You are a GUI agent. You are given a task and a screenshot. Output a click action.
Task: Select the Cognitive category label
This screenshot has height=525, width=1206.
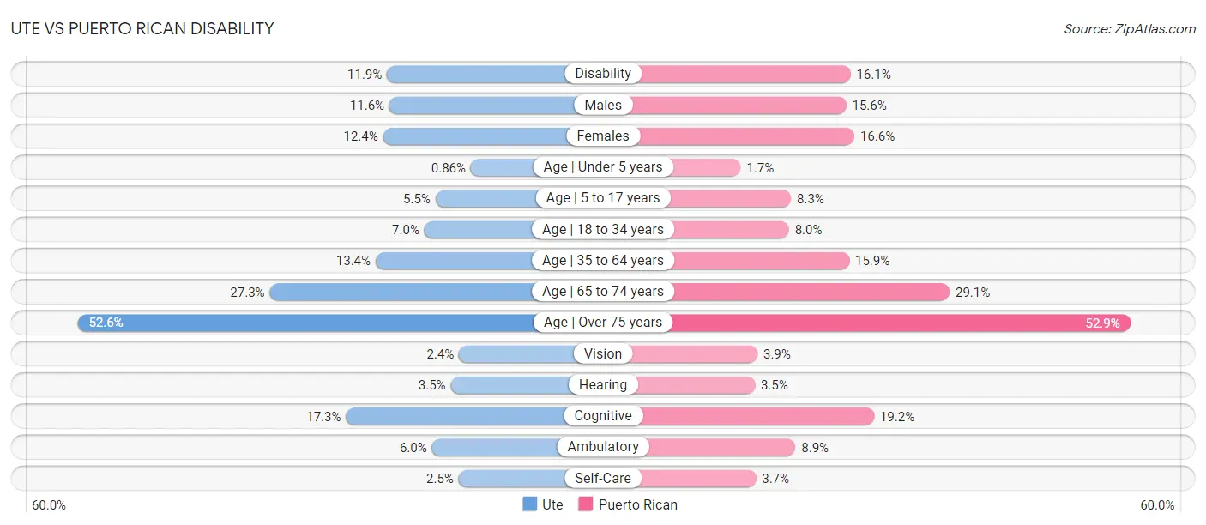pyautogui.click(x=603, y=416)
